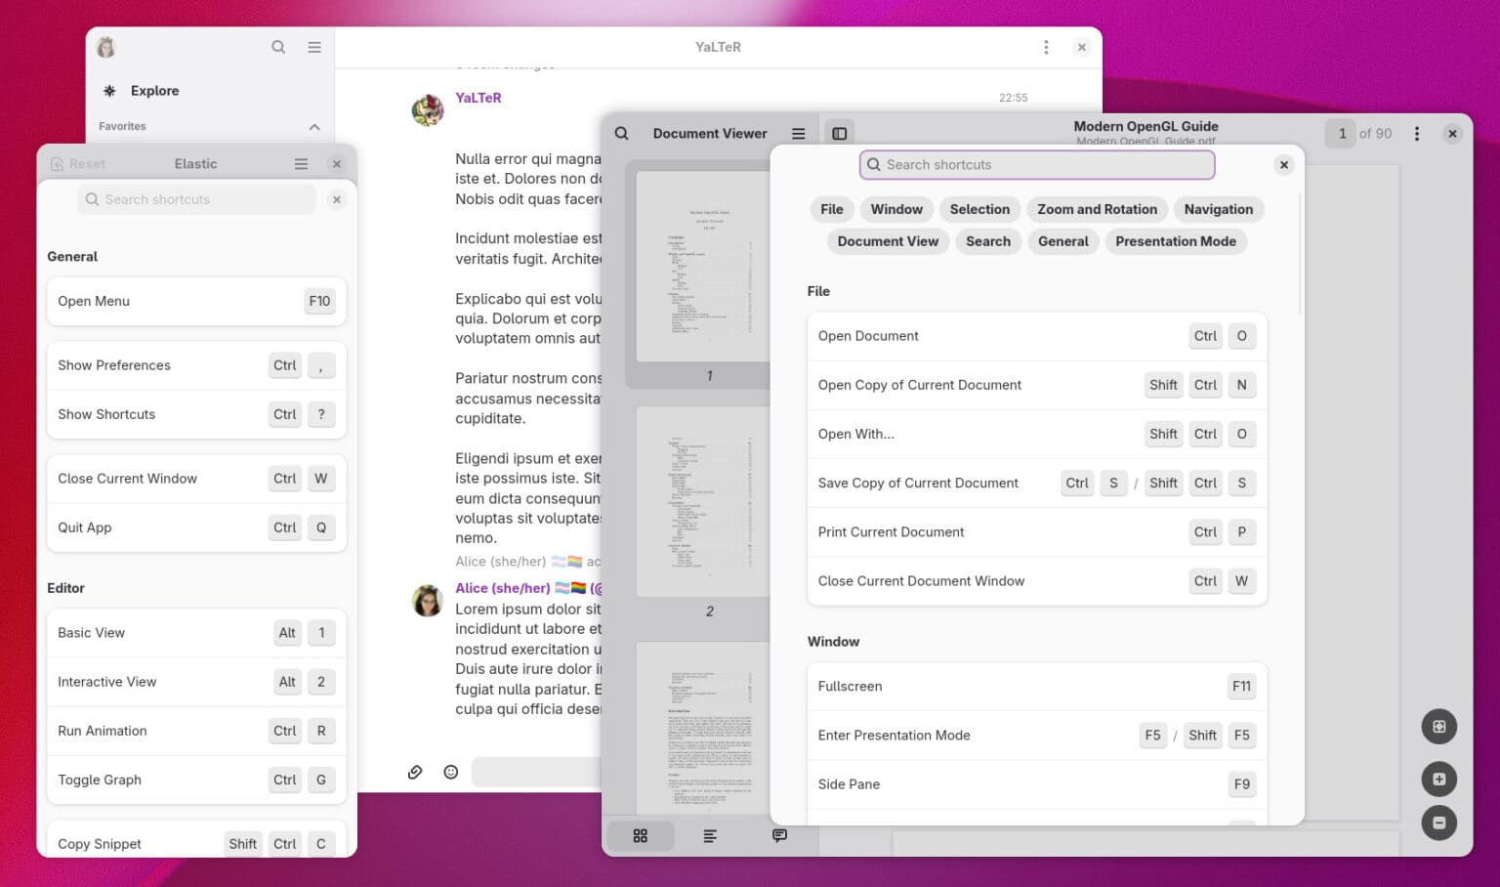Image resolution: width=1500 pixels, height=887 pixels.
Task: Open the hamburger menu in the Elastic window
Action: pos(301,163)
